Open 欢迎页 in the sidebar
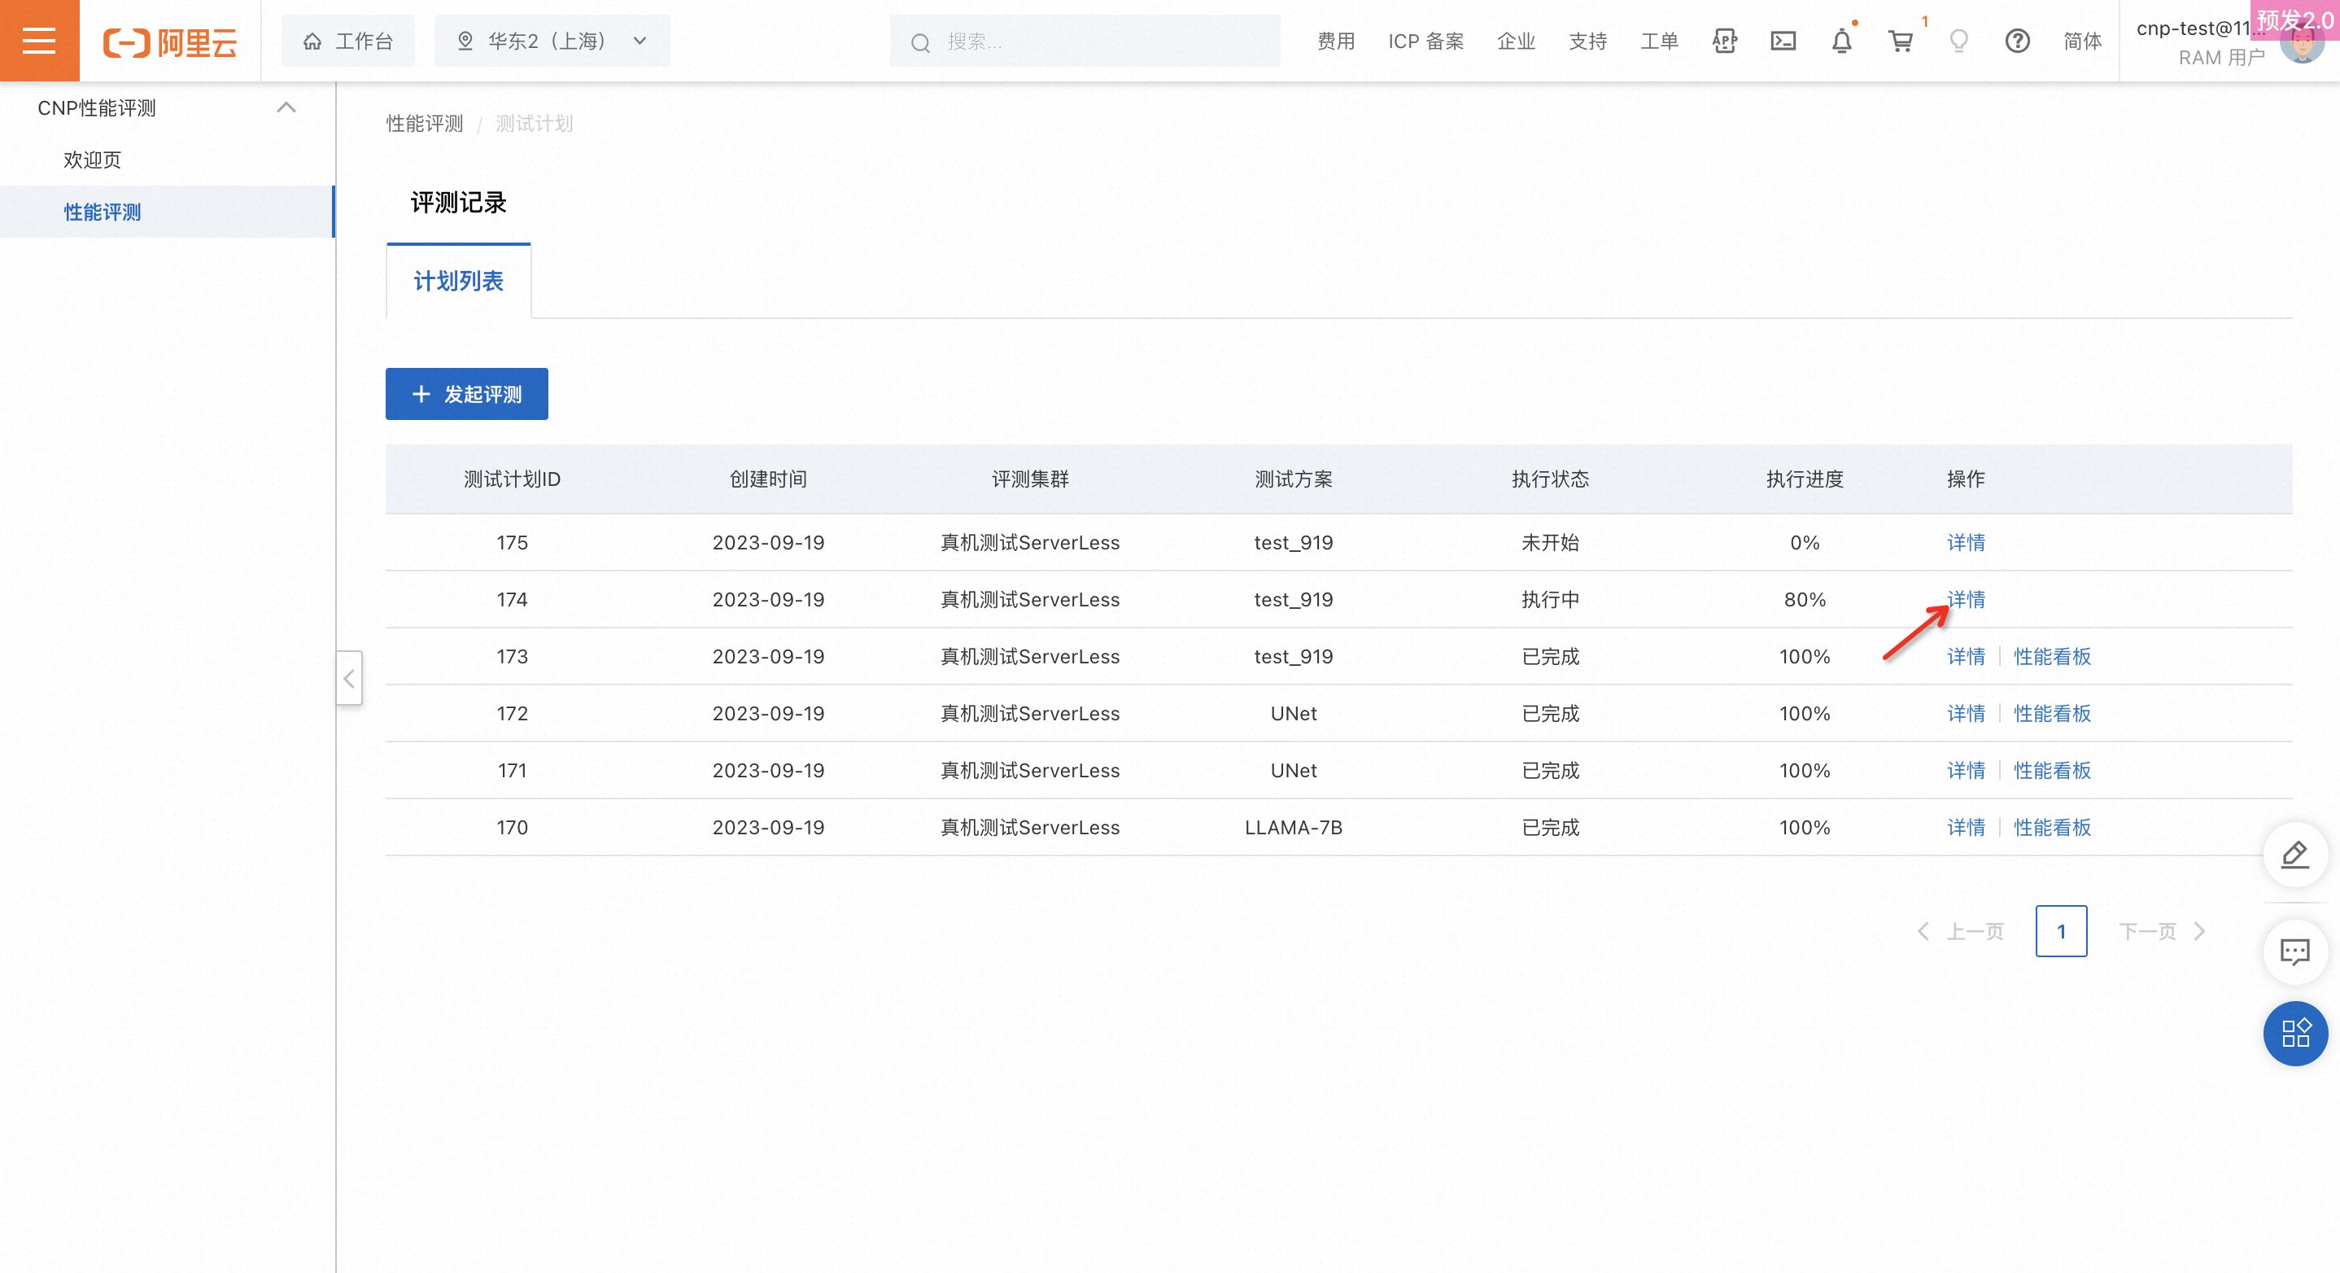This screenshot has width=2340, height=1273. (92, 160)
